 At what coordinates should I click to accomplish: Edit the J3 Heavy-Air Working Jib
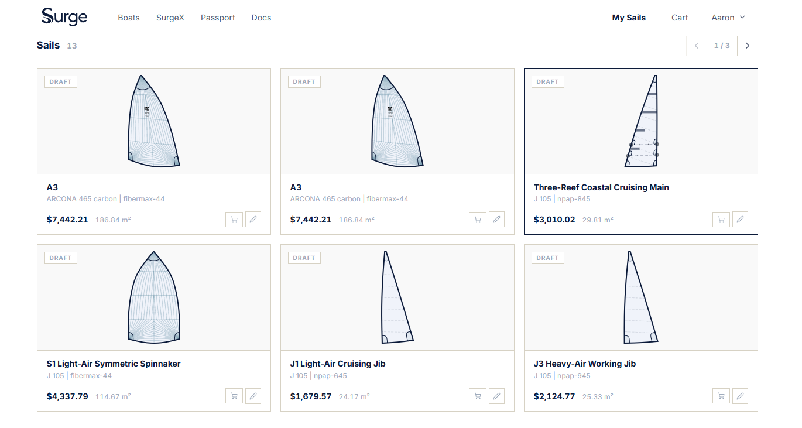740,396
